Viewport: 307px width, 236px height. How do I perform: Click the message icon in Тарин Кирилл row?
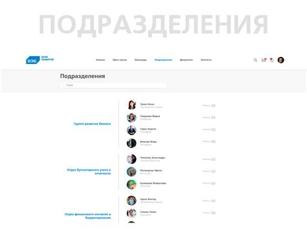pos(213,129)
